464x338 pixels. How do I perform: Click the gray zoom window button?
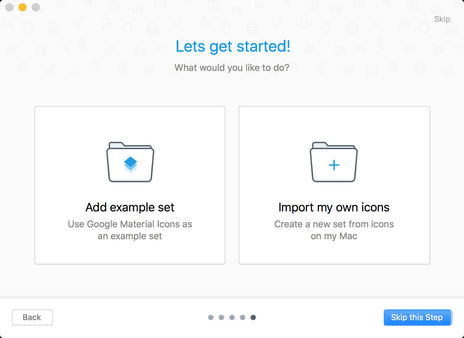click(36, 7)
